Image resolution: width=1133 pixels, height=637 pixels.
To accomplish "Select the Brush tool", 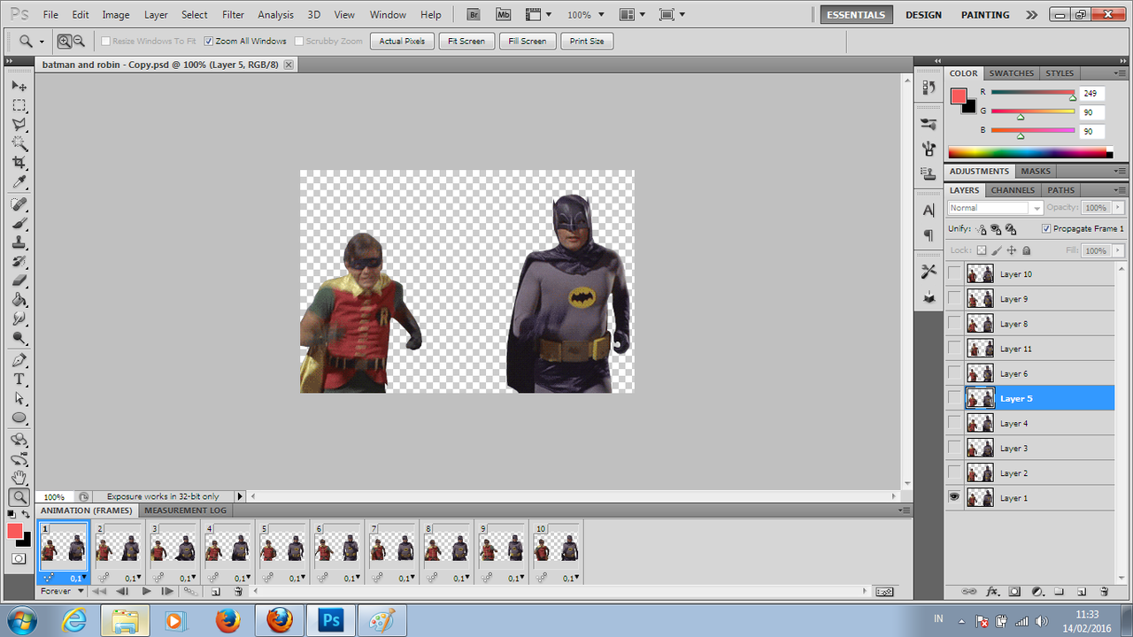I will (x=19, y=224).
